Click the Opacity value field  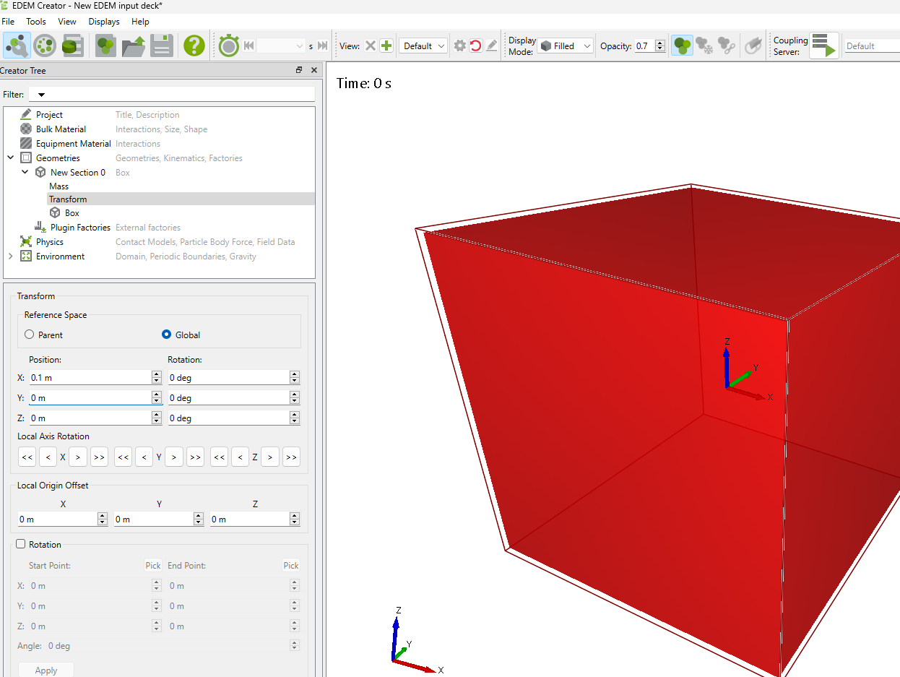pyautogui.click(x=644, y=46)
